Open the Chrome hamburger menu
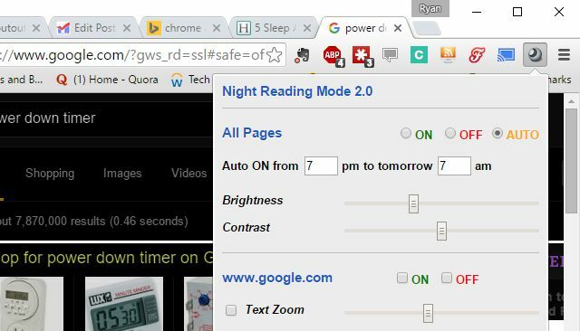This screenshot has width=580, height=331. pos(564,55)
